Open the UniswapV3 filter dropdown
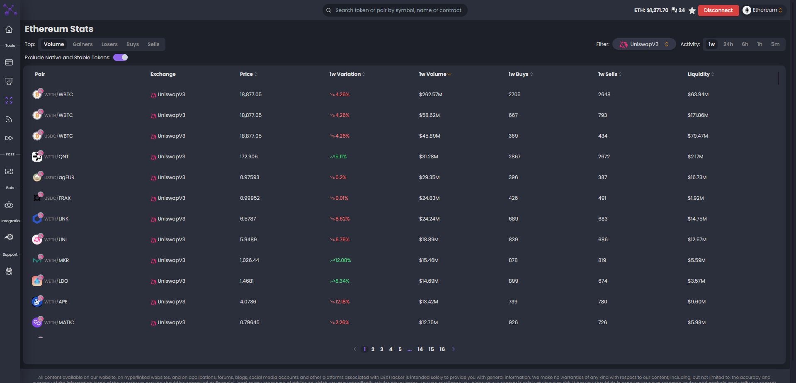Image resolution: width=796 pixels, height=383 pixels. 644,44
